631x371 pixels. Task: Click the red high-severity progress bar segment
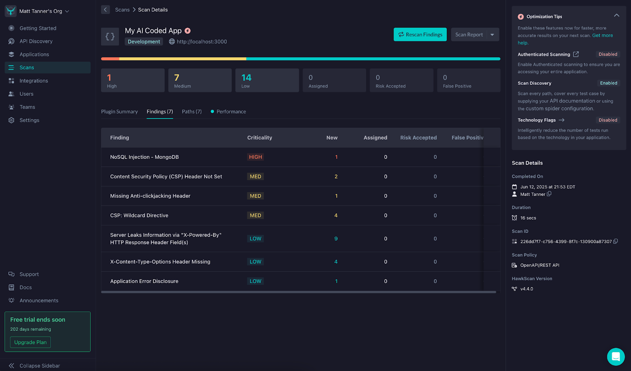tap(110, 59)
